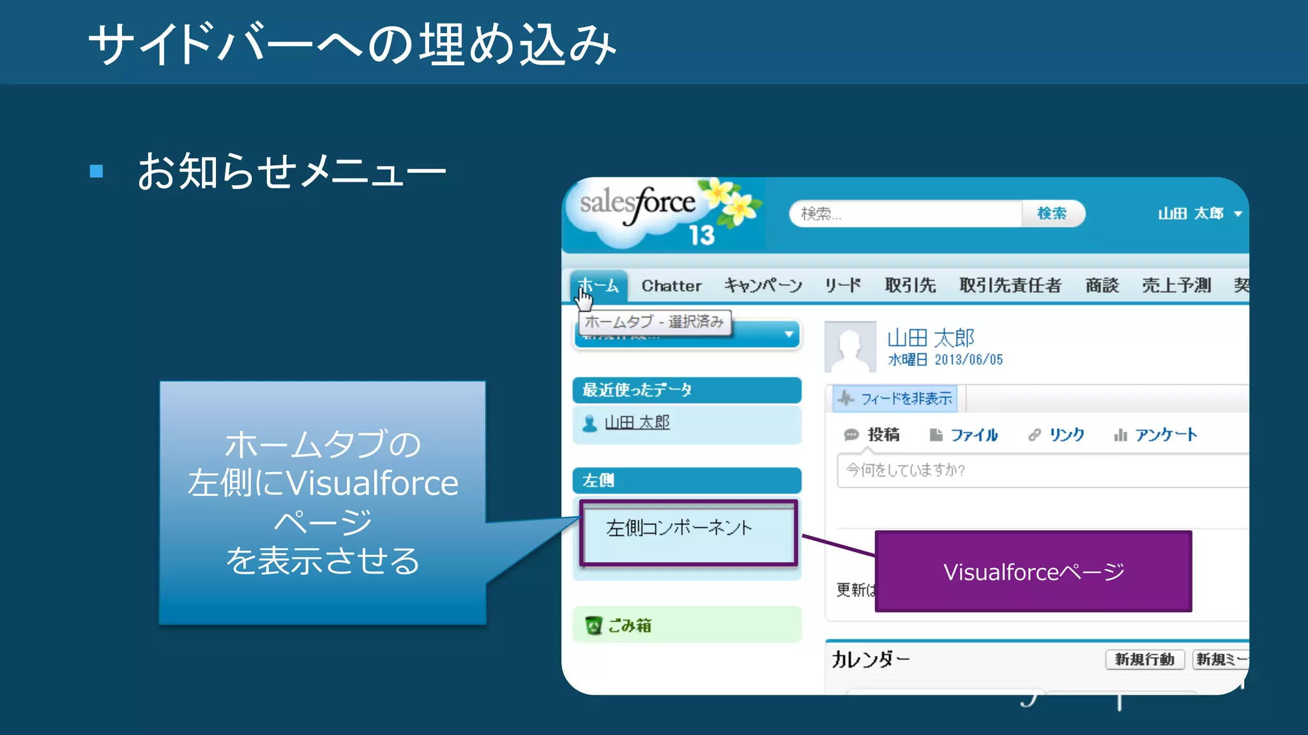The height and width of the screenshot is (735, 1308).
Task: Click the file icon in feed publisher
Action: [936, 435]
